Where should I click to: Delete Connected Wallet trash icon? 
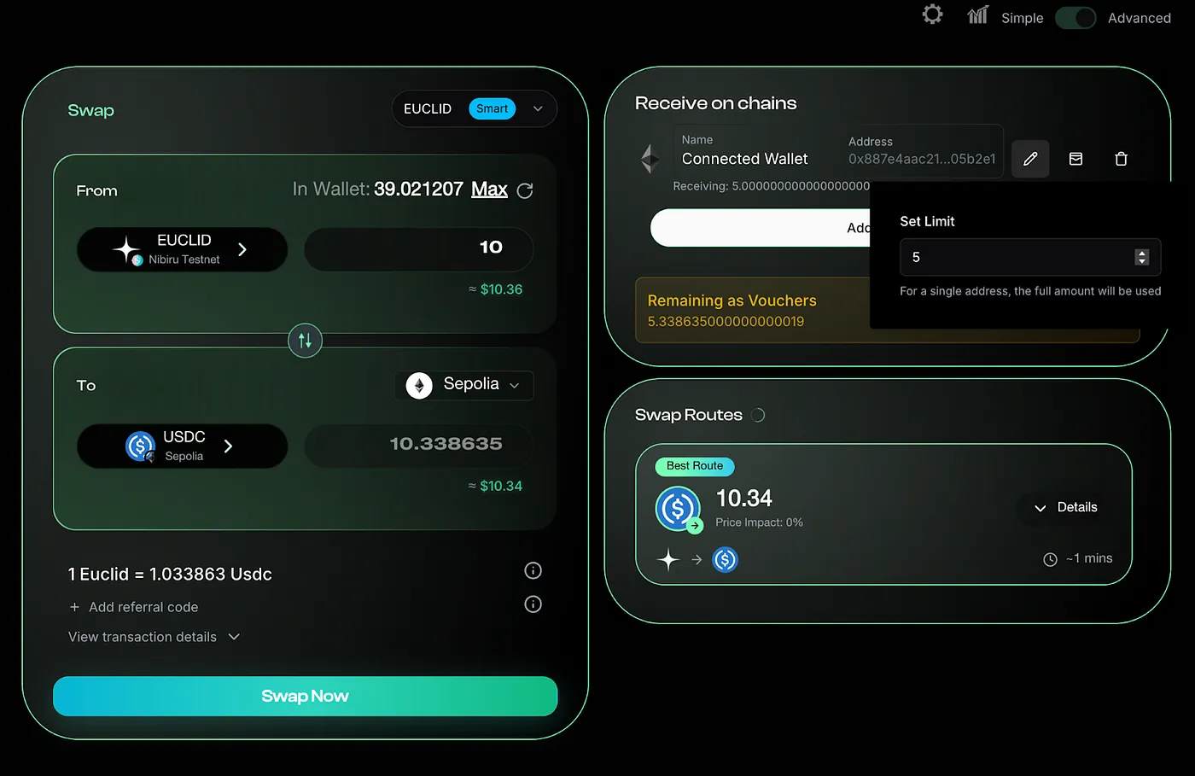[x=1121, y=159]
